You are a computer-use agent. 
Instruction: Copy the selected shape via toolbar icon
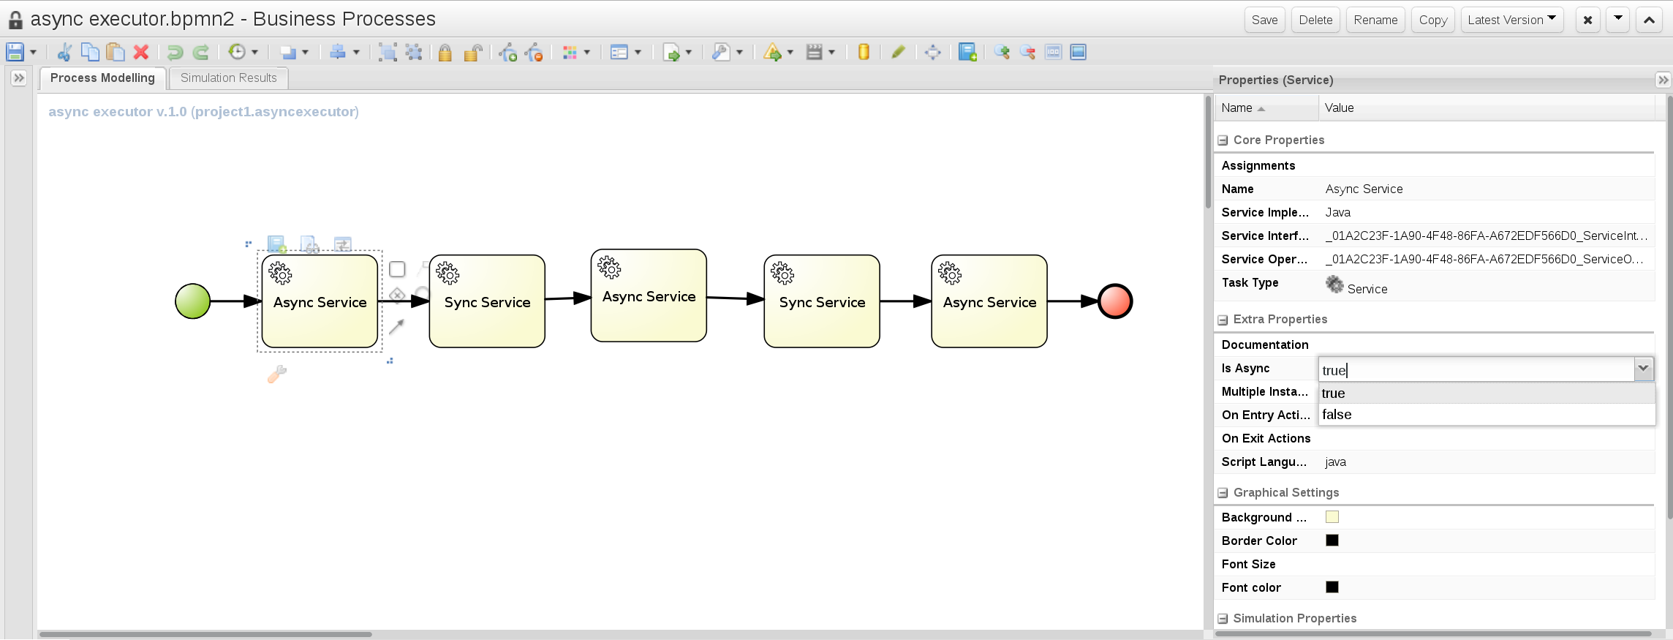[90, 52]
